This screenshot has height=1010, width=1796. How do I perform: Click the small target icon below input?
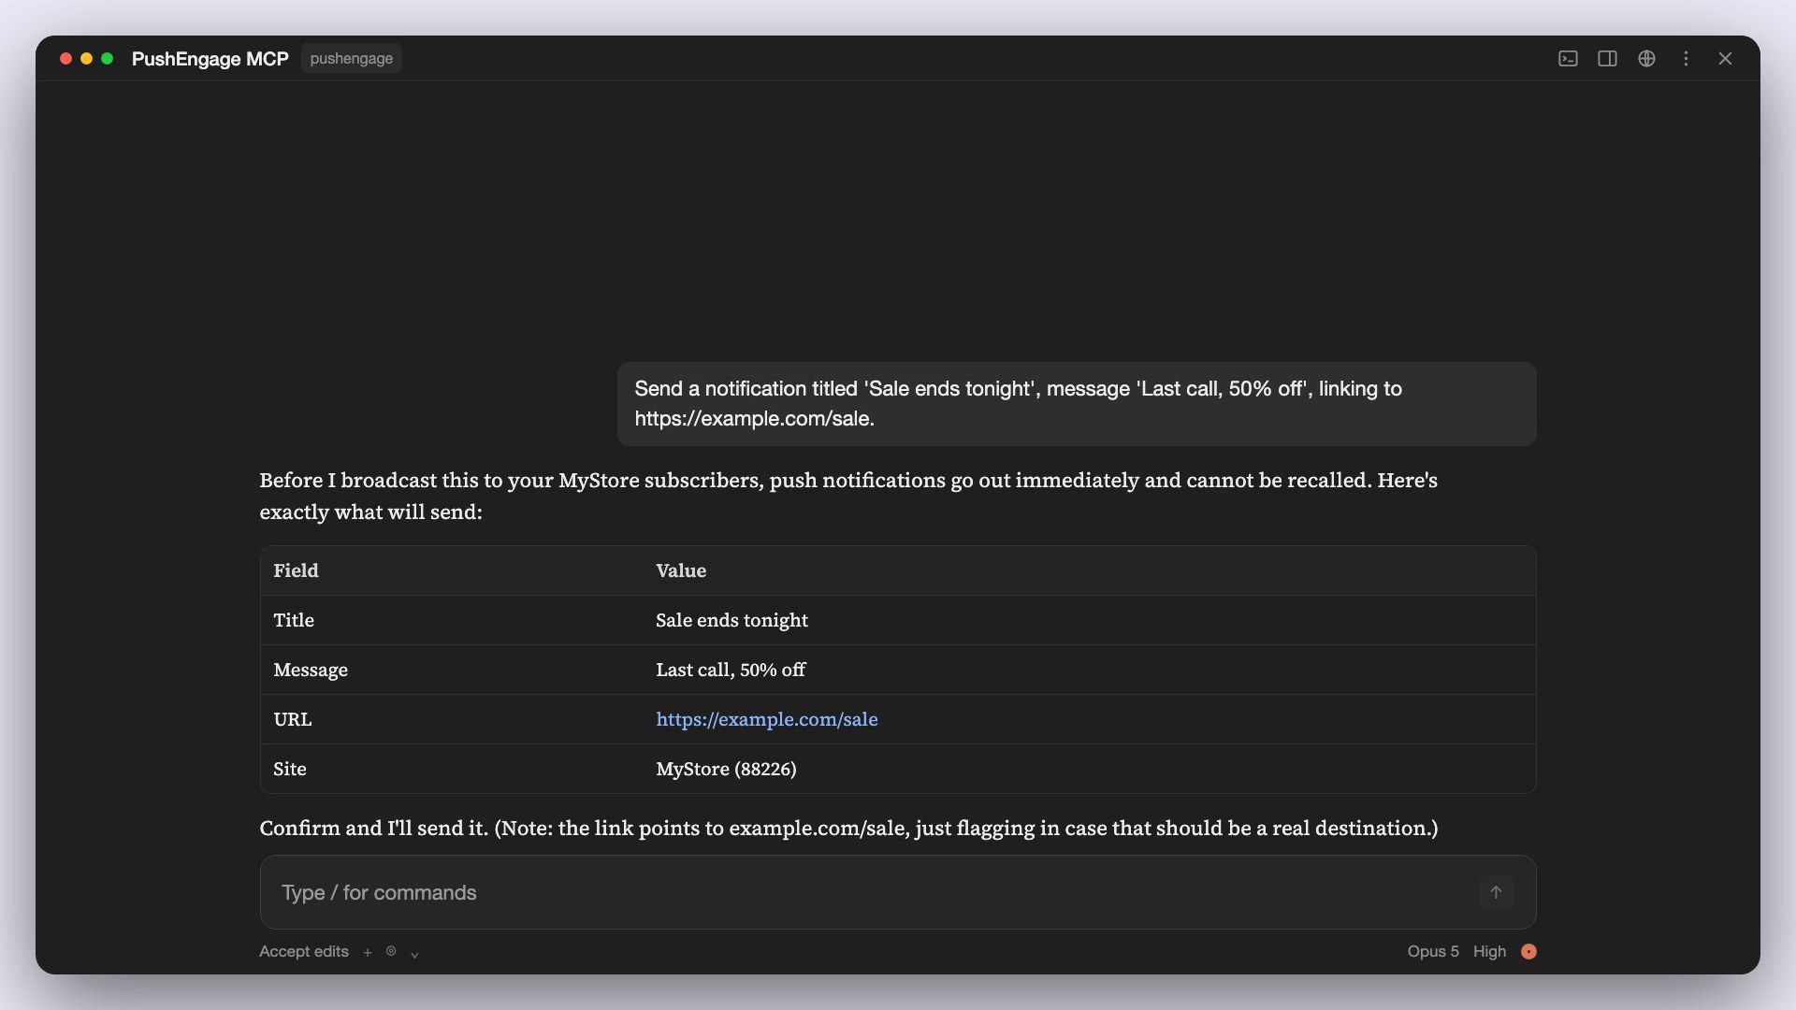click(391, 951)
